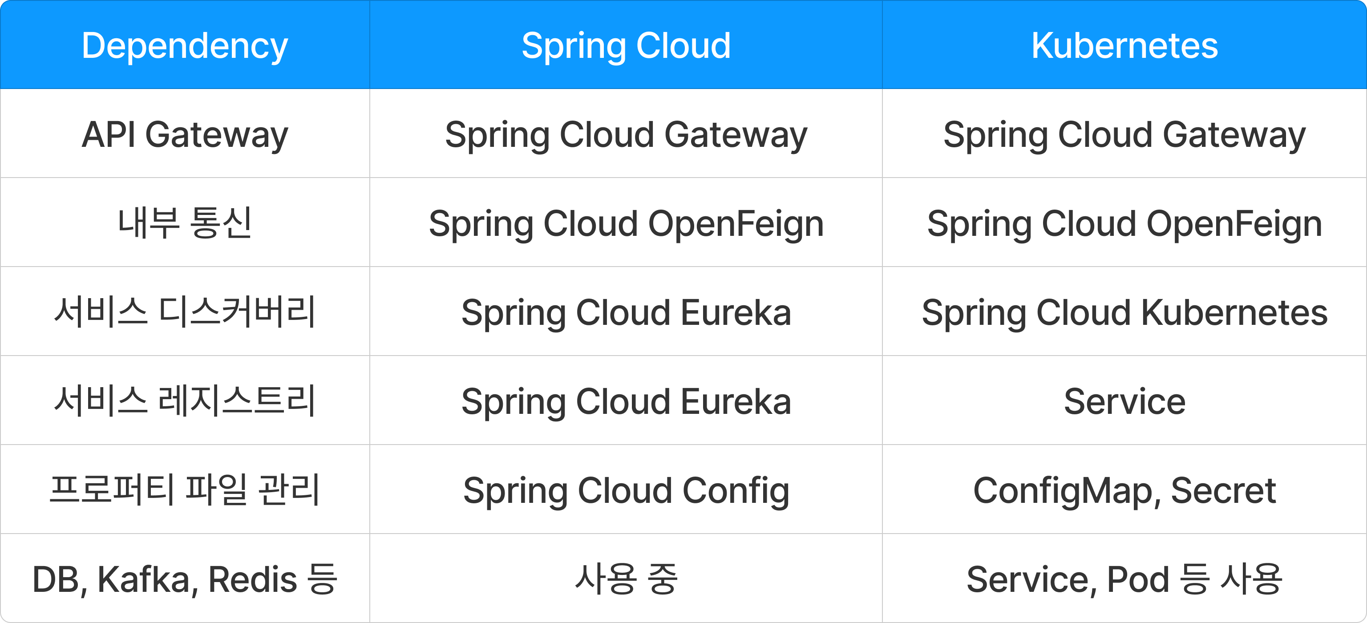Image resolution: width=1367 pixels, height=623 pixels.
Task: Select the API Gateway row label
Action: coord(185,135)
